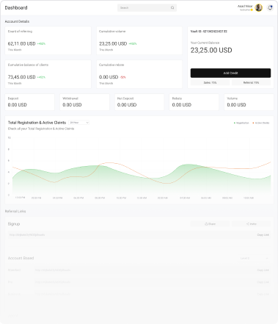Click the Cumulative balance of clients card
This screenshot has width=278, height=324.
[x=48, y=74]
